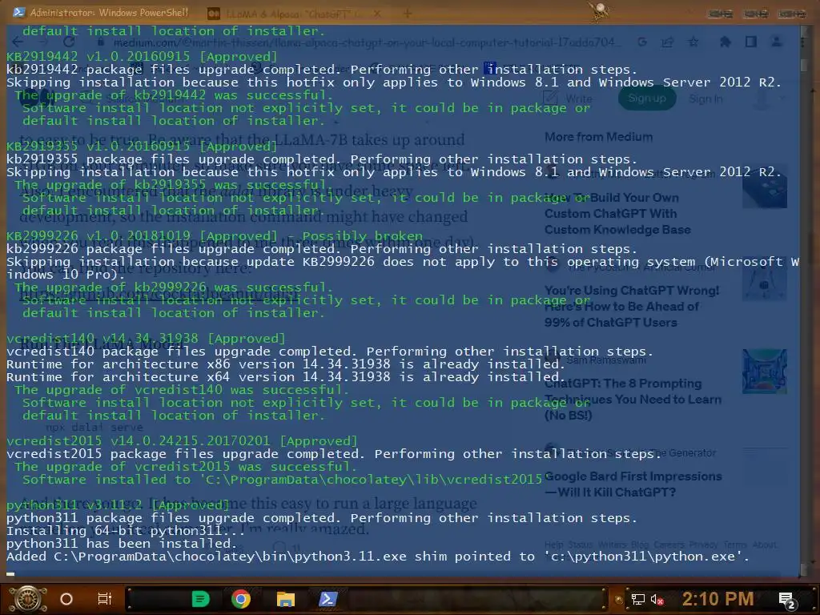Open clock showing 2:10 PM
The image size is (820, 615).
[x=717, y=599]
